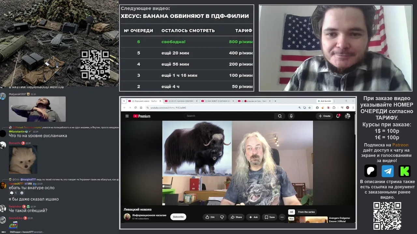Start voice search with the microphone icon

pyautogui.click(x=291, y=116)
